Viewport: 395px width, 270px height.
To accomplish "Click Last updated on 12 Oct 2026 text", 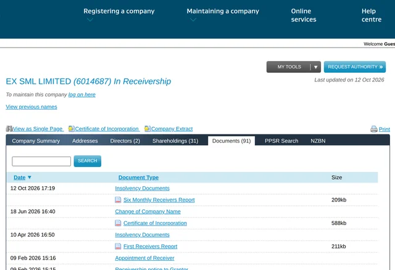I will point(349,80).
